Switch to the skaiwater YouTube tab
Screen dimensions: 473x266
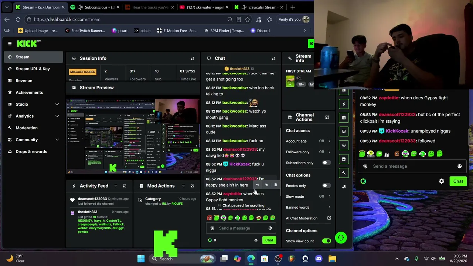click(x=204, y=7)
